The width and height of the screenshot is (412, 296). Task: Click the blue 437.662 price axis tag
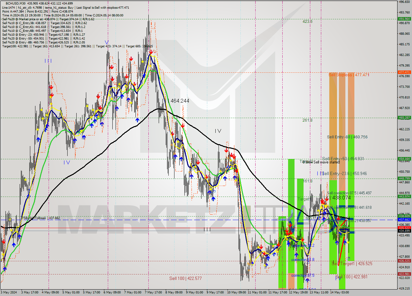[x=404, y=219]
